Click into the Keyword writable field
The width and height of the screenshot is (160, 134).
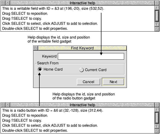91,56
